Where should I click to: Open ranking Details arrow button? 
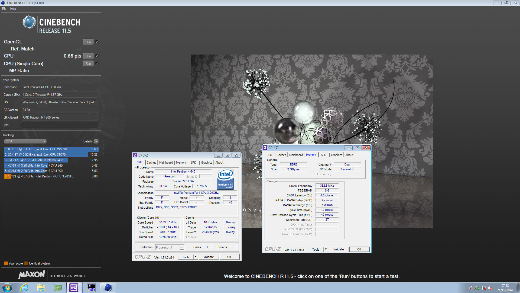[96, 141]
